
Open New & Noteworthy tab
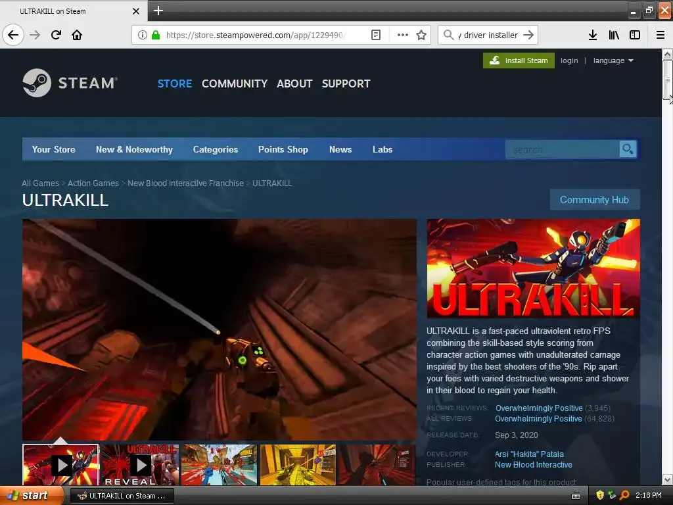[134, 149]
